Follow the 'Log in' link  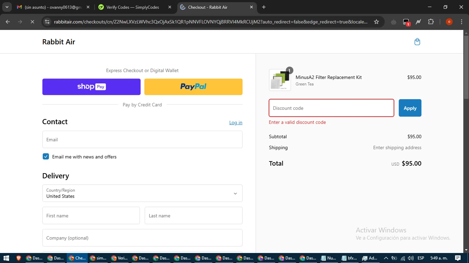(x=236, y=123)
